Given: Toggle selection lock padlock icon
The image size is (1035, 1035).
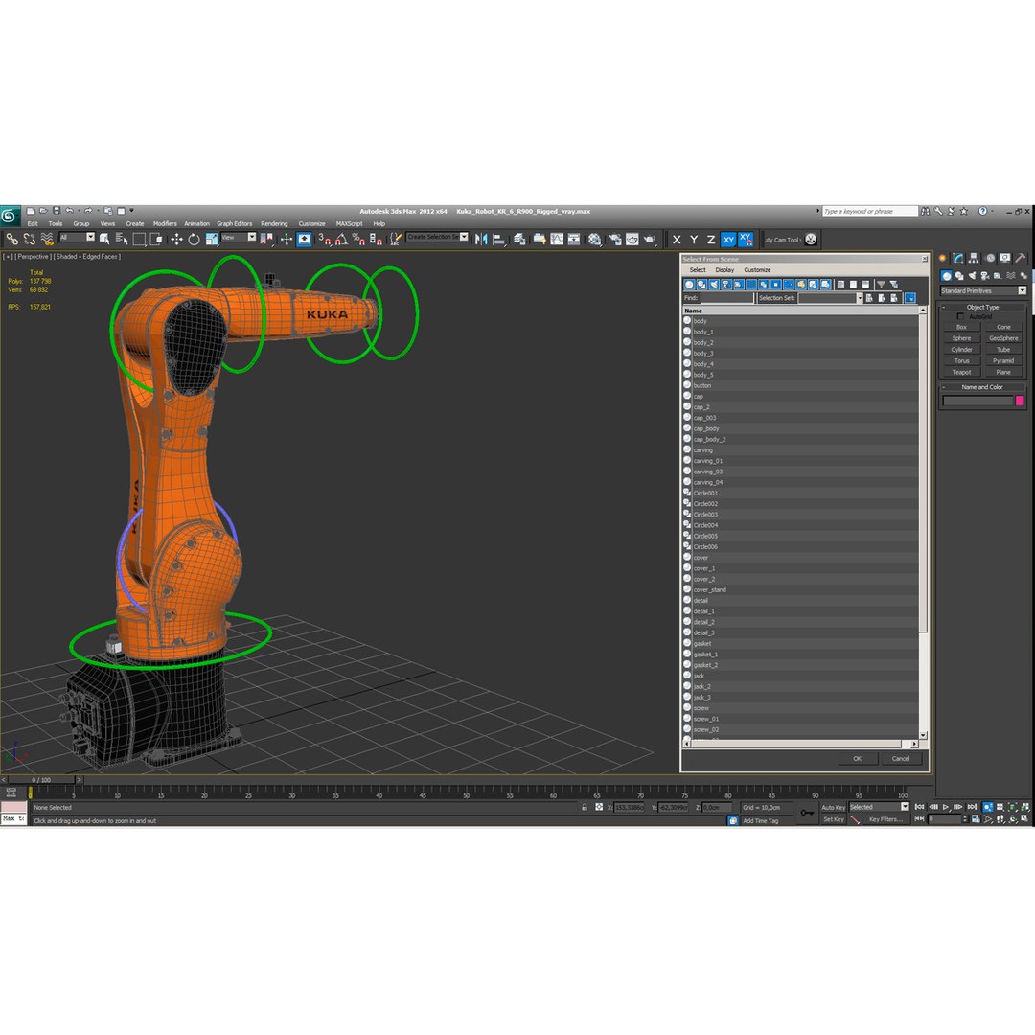Looking at the screenshot, I should pyautogui.click(x=585, y=807).
